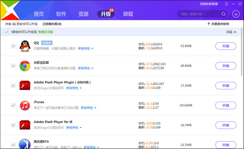Toggle the select-all 9款软件 checkbox
The image size is (244, 149).
coord(7,32)
